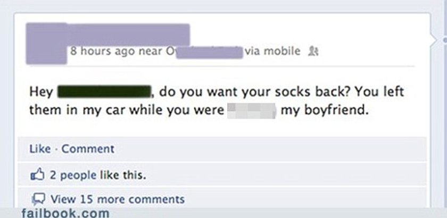This screenshot has height=218, width=447.
Task: Click the 'like this.' text row
Action: click(122, 175)
